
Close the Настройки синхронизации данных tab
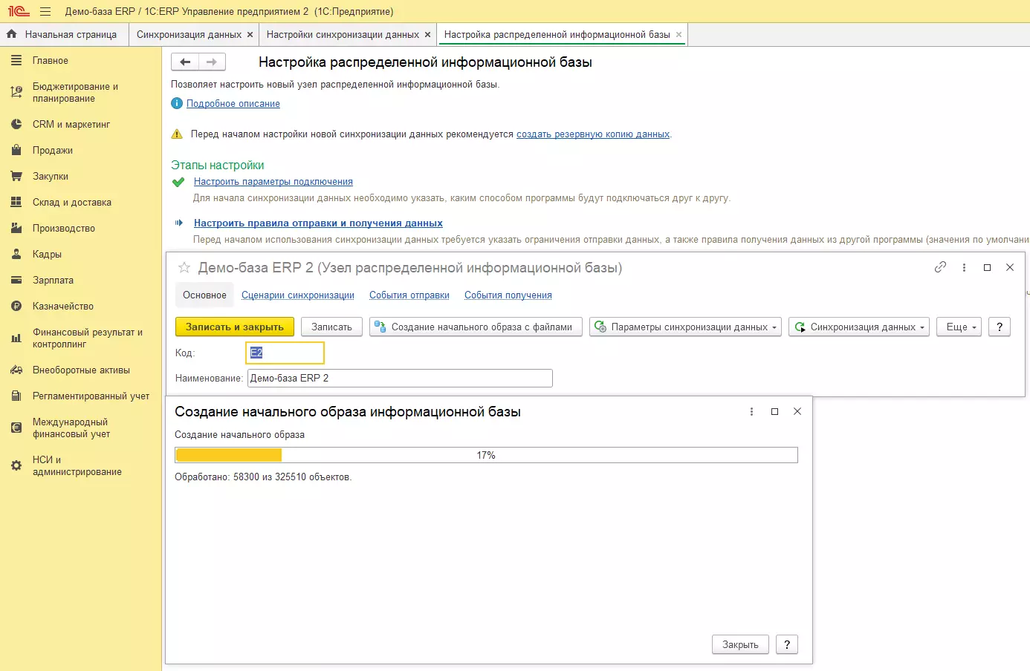tap(427, 35)
